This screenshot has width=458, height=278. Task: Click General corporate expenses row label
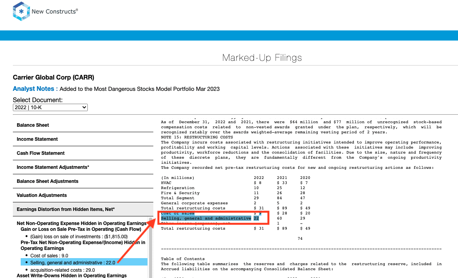(194, 203)
